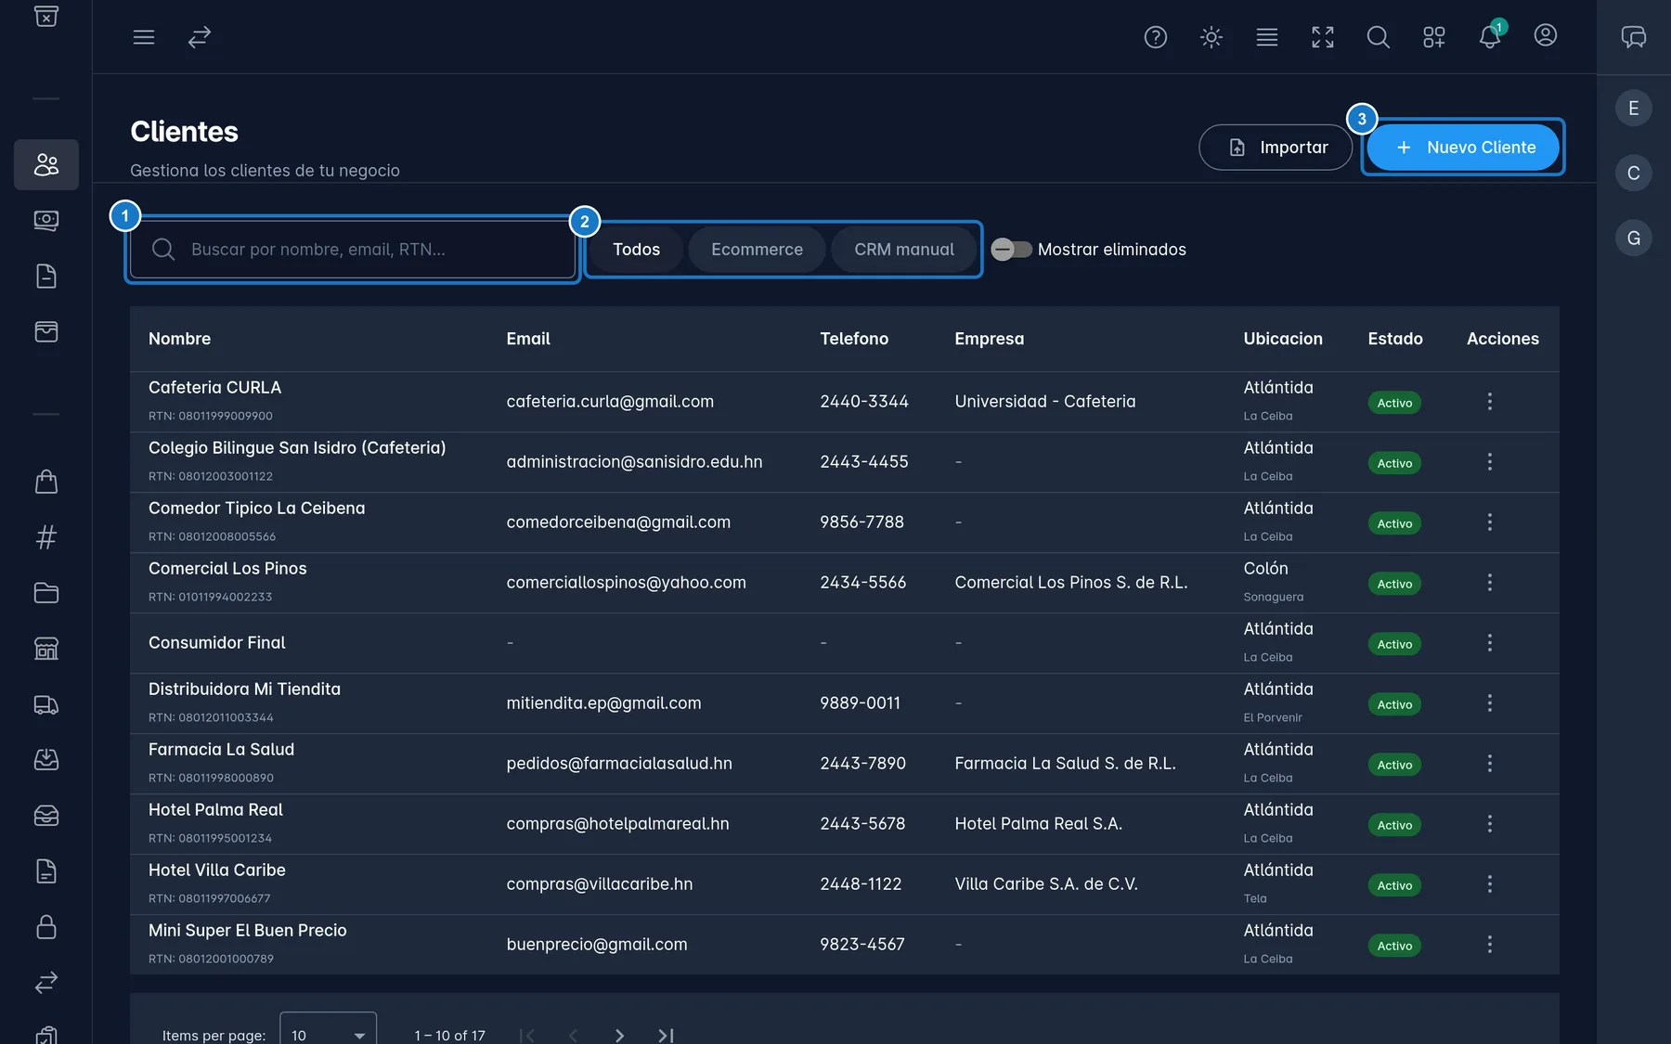Click the Mini Super El Buen Precio row name
Image resolution: width=1671 pixels, height=1044 pixels.
pos(247,930)
